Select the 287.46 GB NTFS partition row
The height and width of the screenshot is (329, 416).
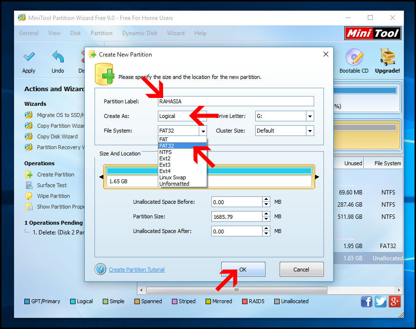[368, 204]
